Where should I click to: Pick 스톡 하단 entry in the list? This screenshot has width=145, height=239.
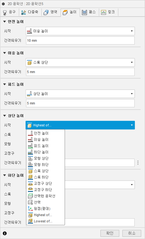click(46, 177)
